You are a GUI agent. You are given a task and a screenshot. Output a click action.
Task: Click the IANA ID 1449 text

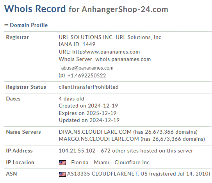click(77, 44)
